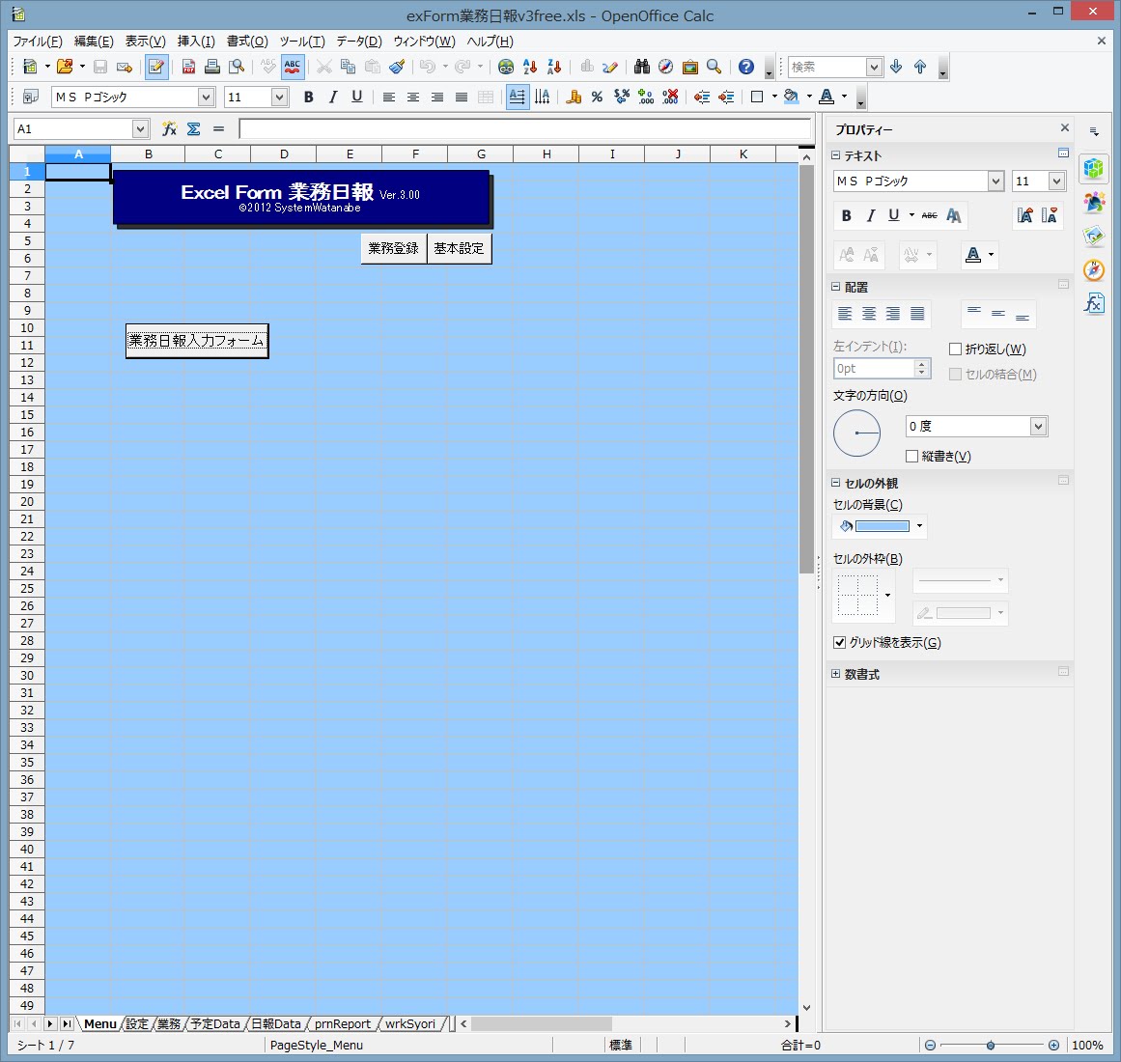Open the Navigator compass icon in toolbar
Viewport: 1121px width, 1062px height.
pos(665,68)
